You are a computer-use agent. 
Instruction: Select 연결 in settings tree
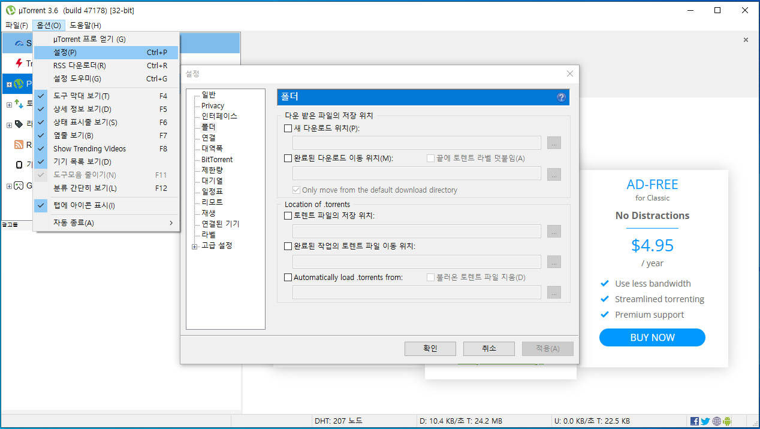[209, 138]
